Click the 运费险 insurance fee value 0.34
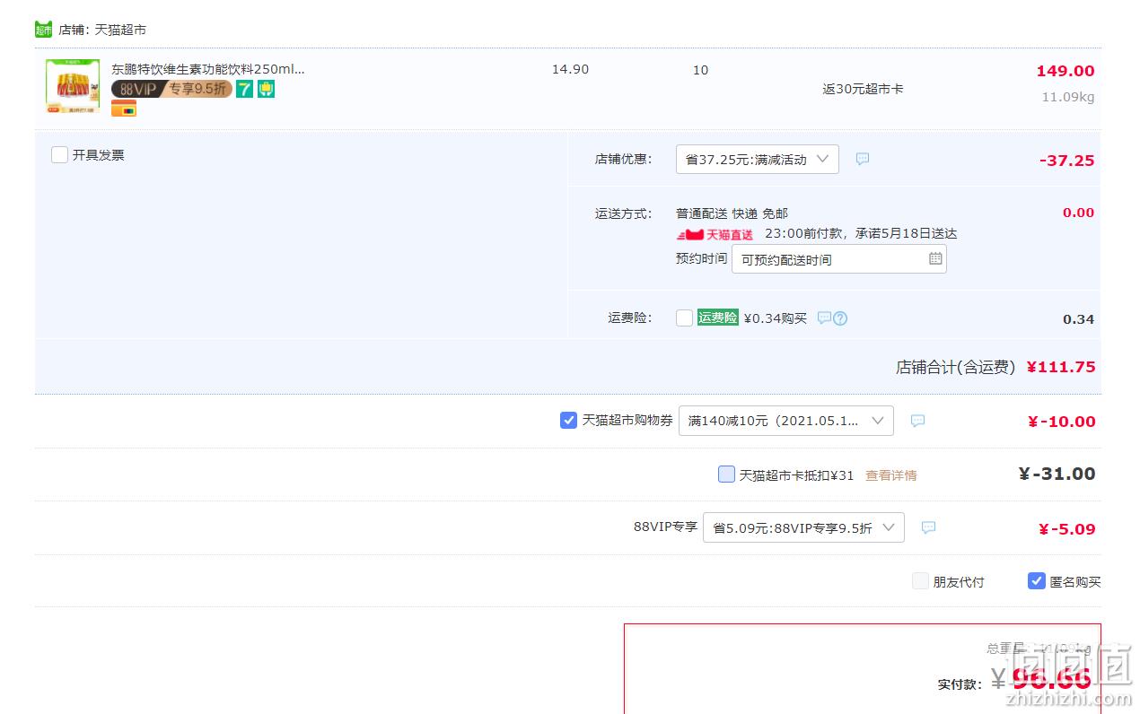The height and width of the screenshot is (714, 1140). [x=1079, y=319]
